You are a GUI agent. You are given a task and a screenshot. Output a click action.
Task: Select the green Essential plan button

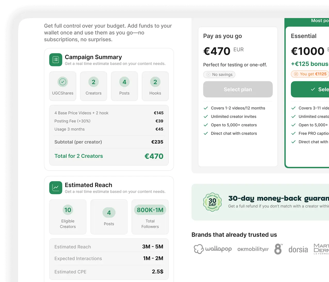310,89
